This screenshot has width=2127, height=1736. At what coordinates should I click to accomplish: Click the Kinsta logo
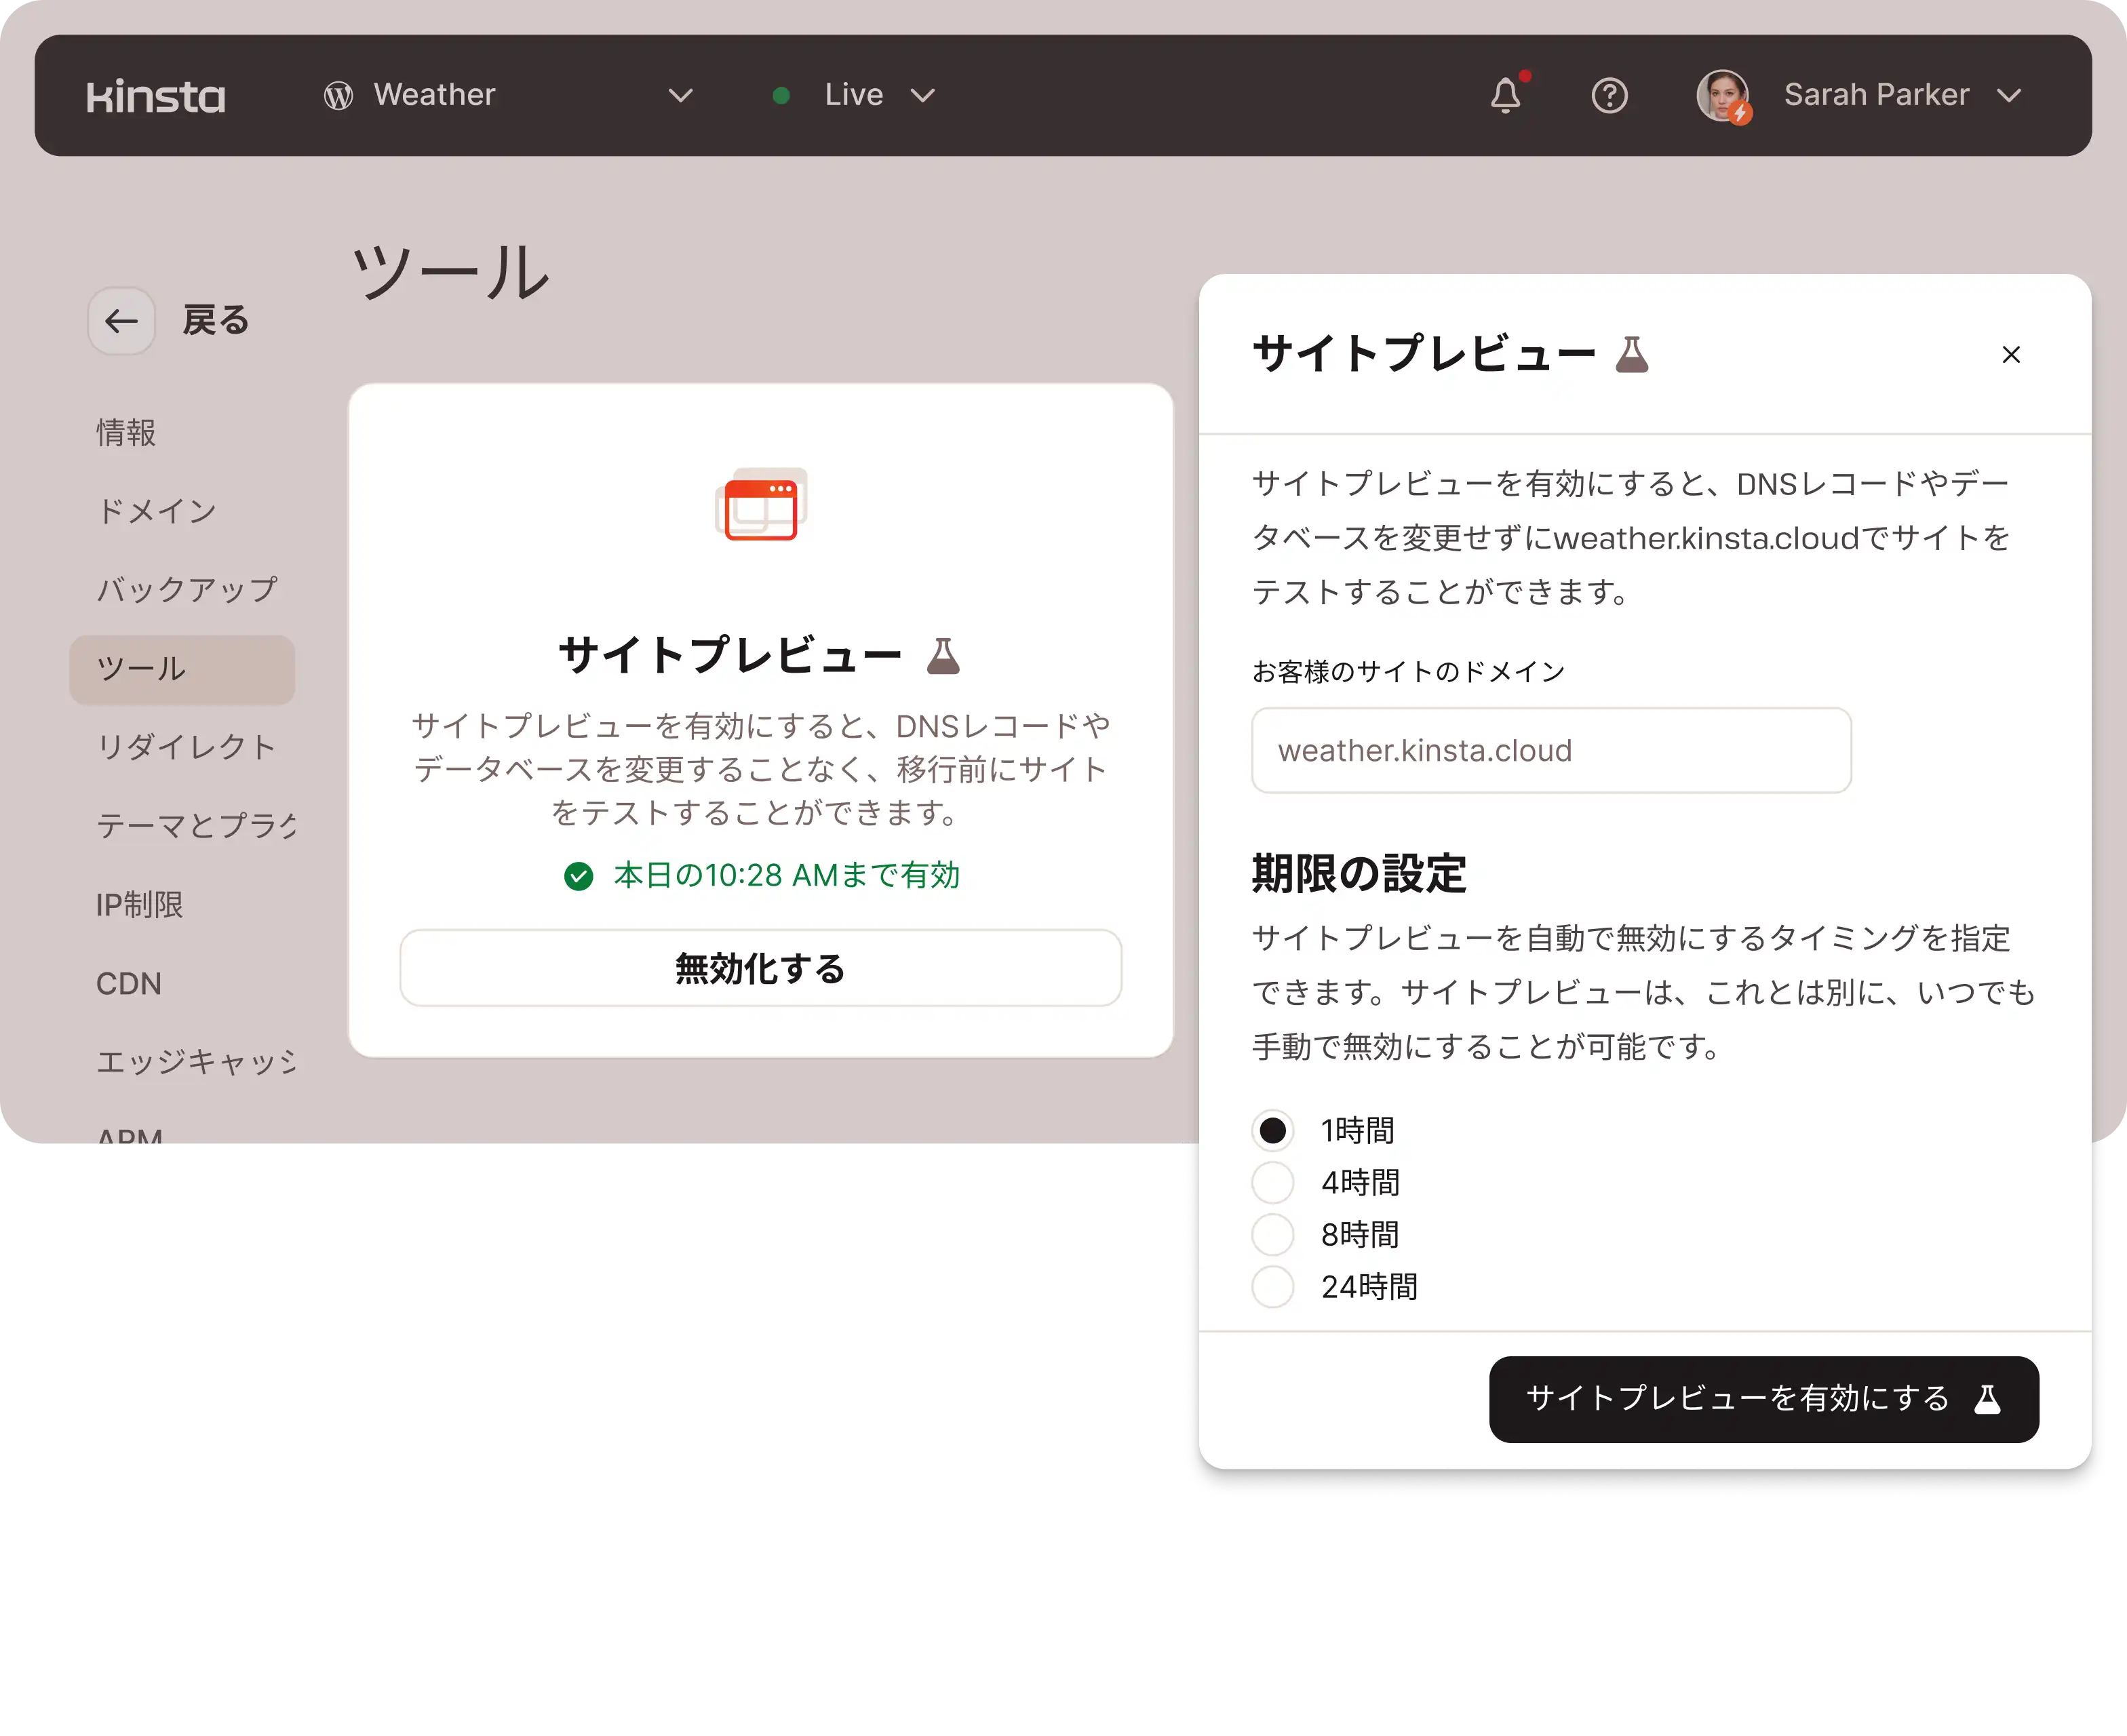(x=156, y=96)
